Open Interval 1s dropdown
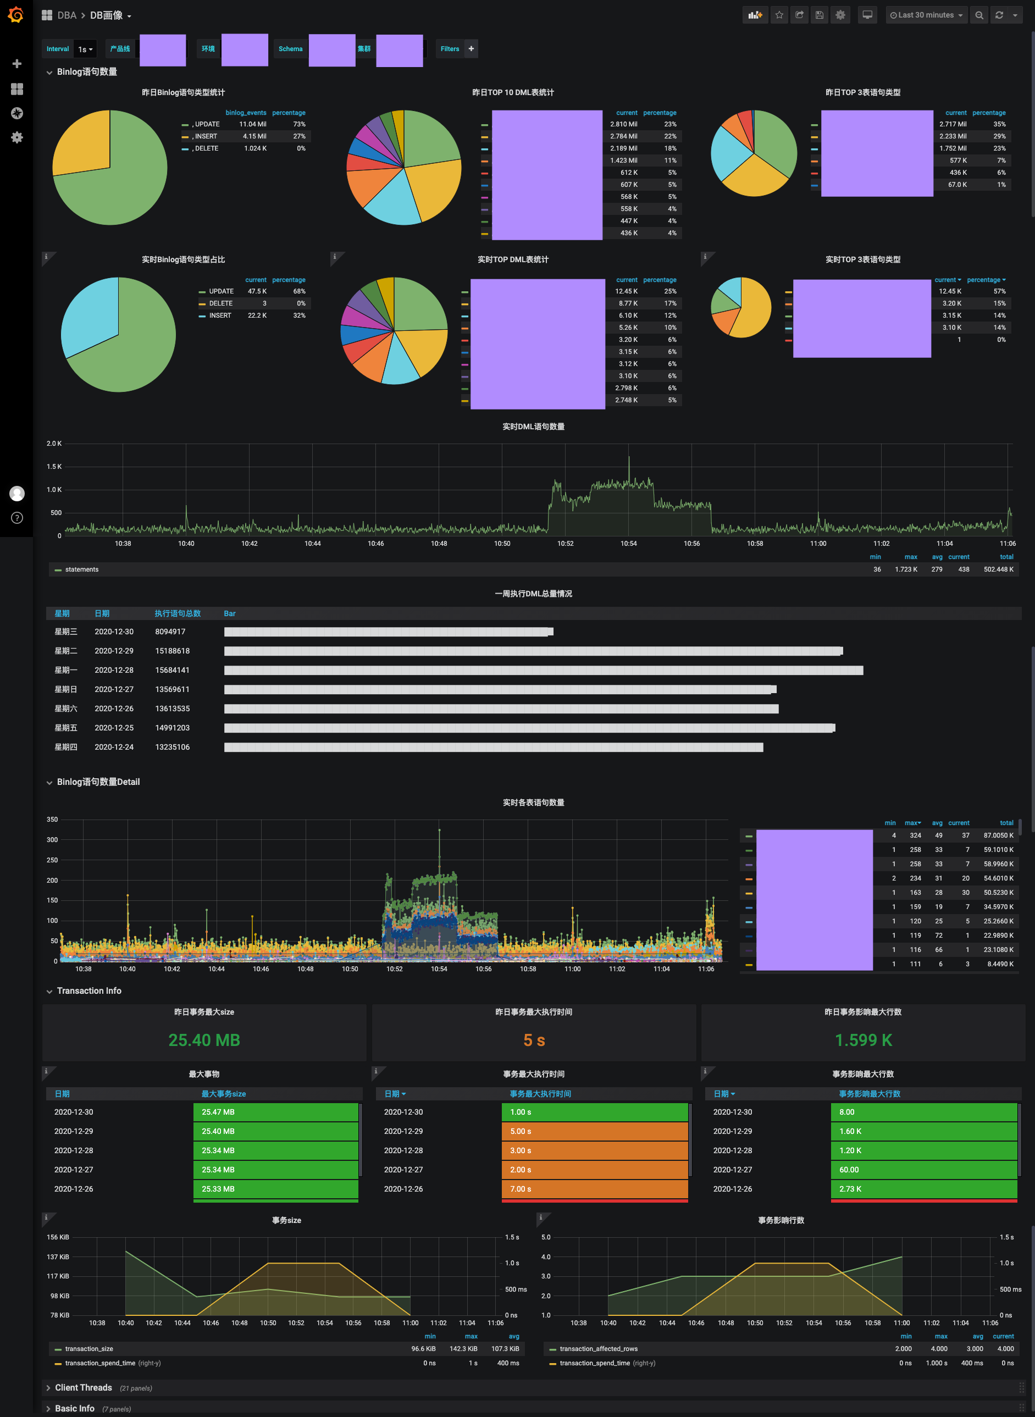The height and width of the screenshot is (1417, 1035). pos(85,49)
